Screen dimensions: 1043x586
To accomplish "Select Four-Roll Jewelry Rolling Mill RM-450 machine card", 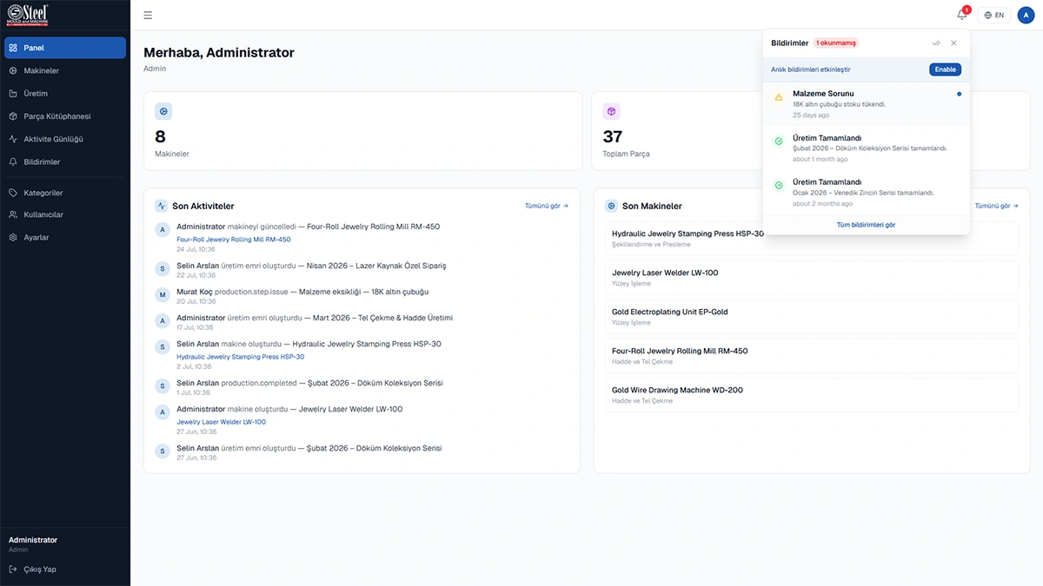I will (811, 356).
